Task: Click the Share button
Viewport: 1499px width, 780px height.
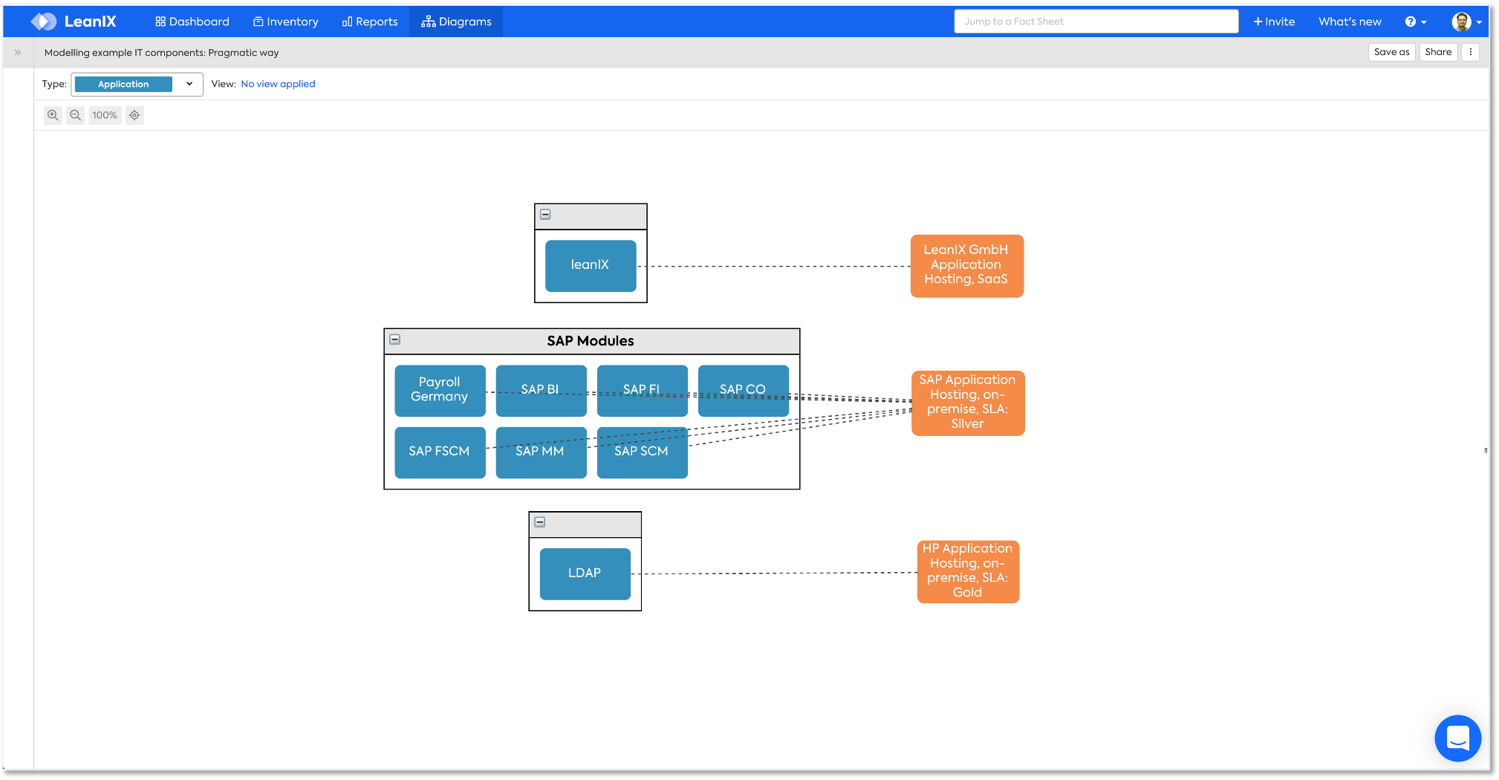Action: point(1438,52)
